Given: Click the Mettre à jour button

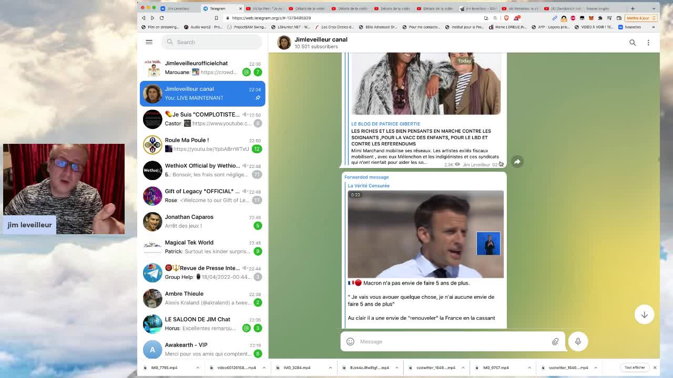Looking at the screenshot, I should (640, 18).
